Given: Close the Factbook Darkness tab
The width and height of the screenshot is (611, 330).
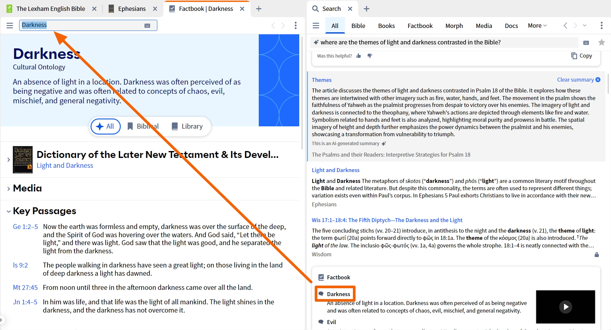Looking at the screenshot, I should tap(242, 9).
